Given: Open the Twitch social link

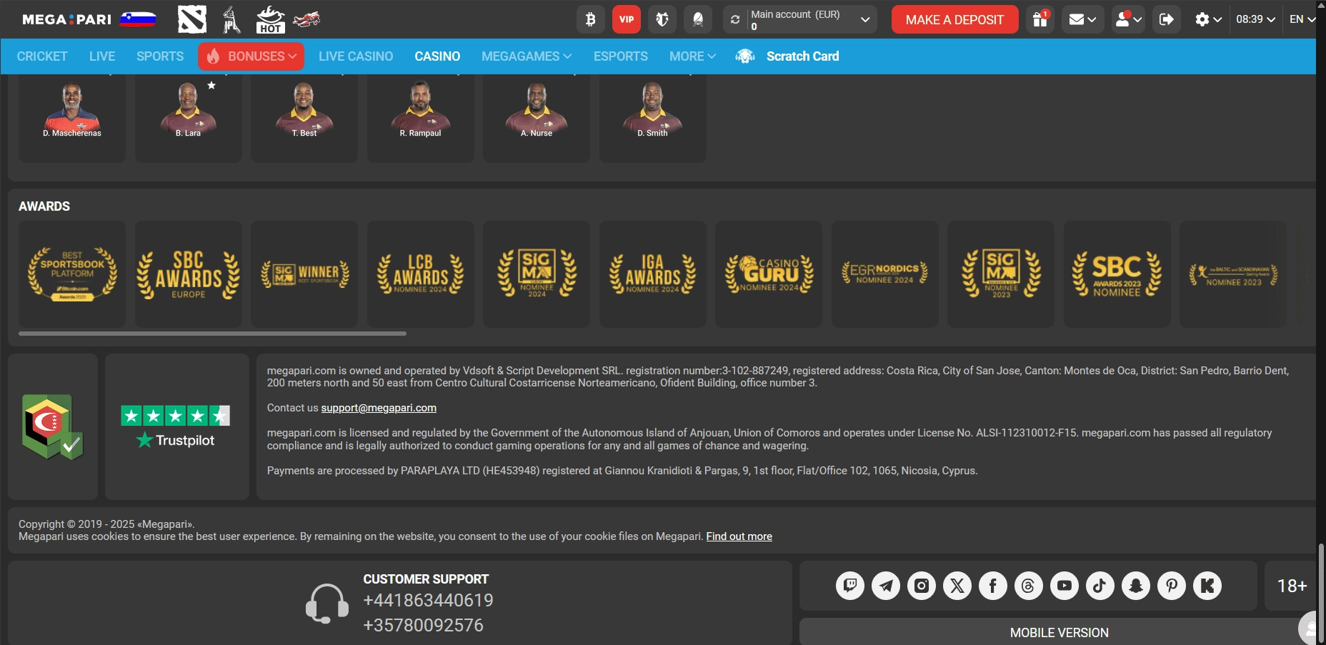Looking at the screenshot, I should click(849, 586).
